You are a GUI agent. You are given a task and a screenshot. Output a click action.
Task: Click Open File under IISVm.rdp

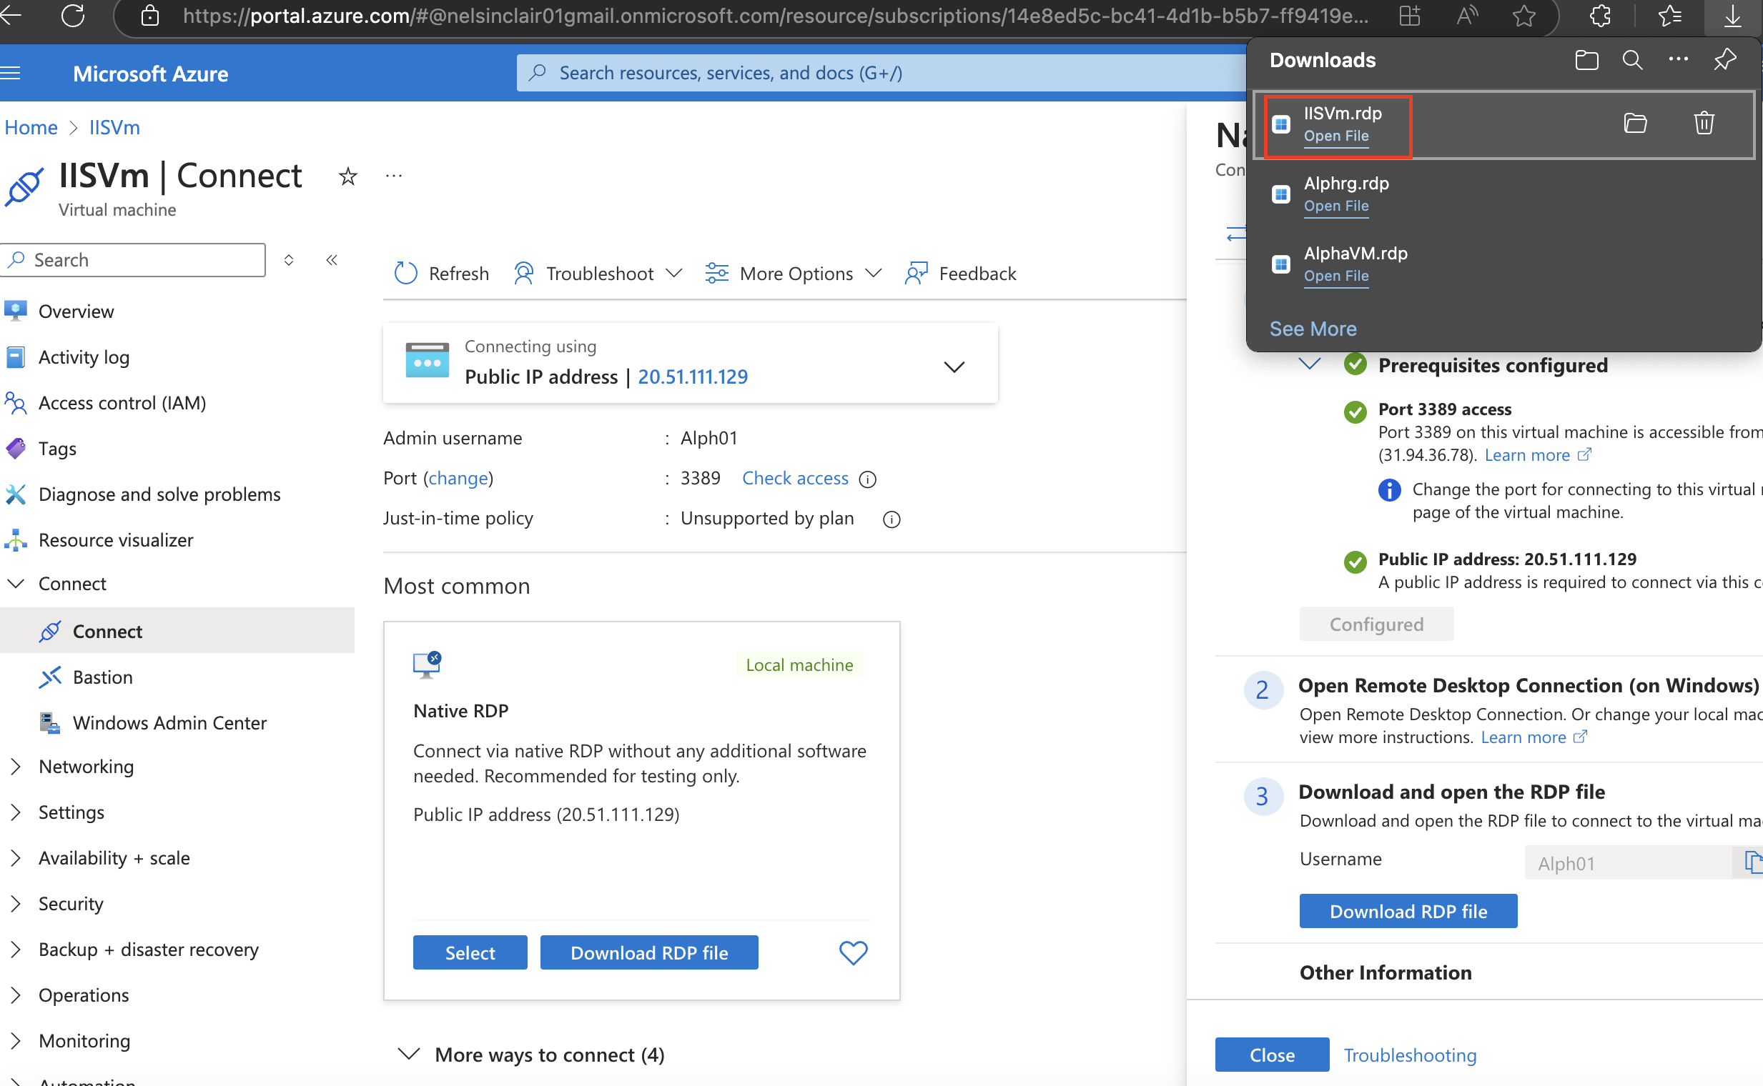point(1335,136)
